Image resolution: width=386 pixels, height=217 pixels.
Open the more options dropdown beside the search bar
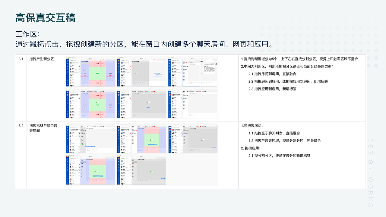point(79,61)
